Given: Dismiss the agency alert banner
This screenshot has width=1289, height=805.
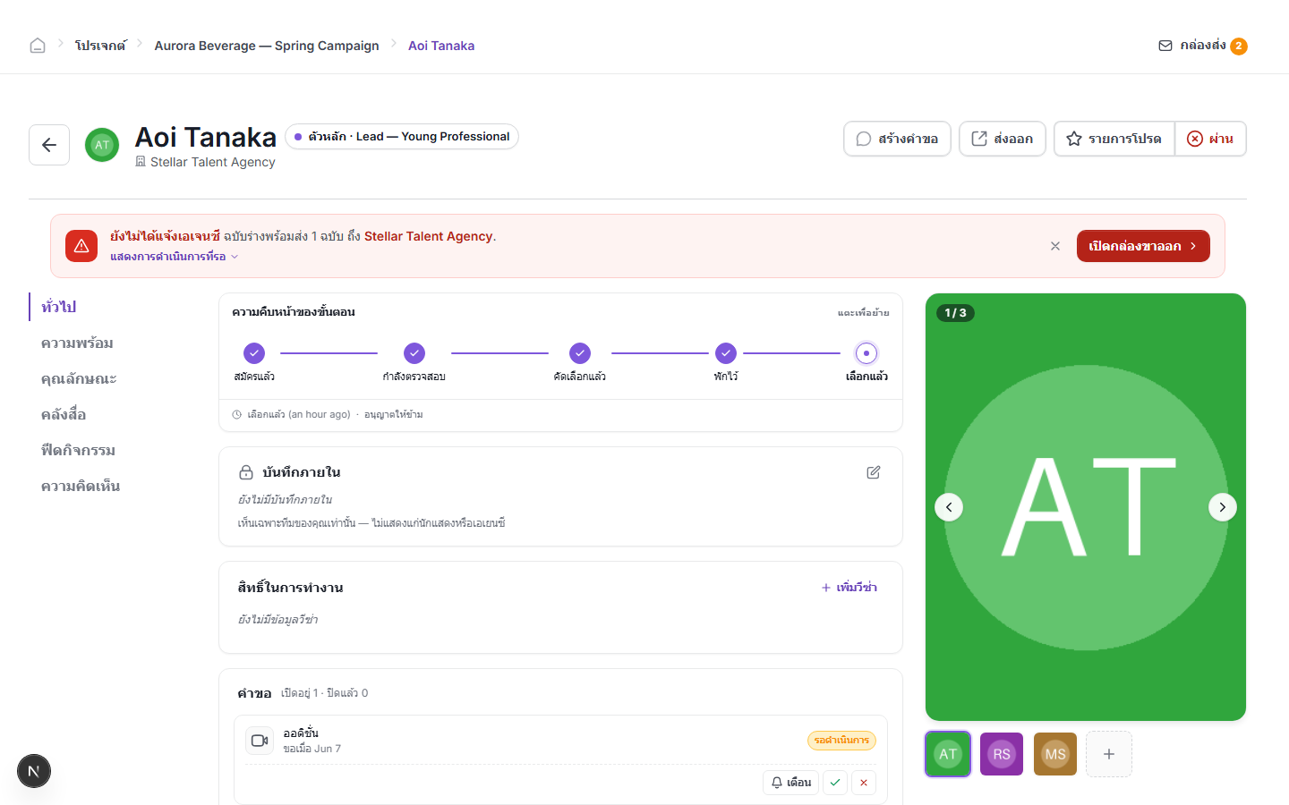Looking at the screenshot, I should coord(1055,246).
